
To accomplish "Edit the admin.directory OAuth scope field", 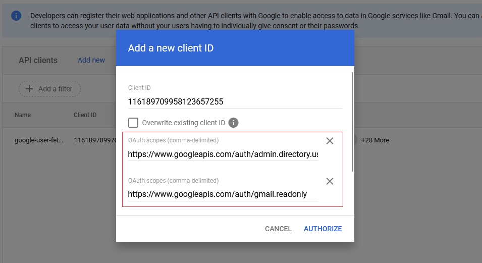I will point(223,154).
